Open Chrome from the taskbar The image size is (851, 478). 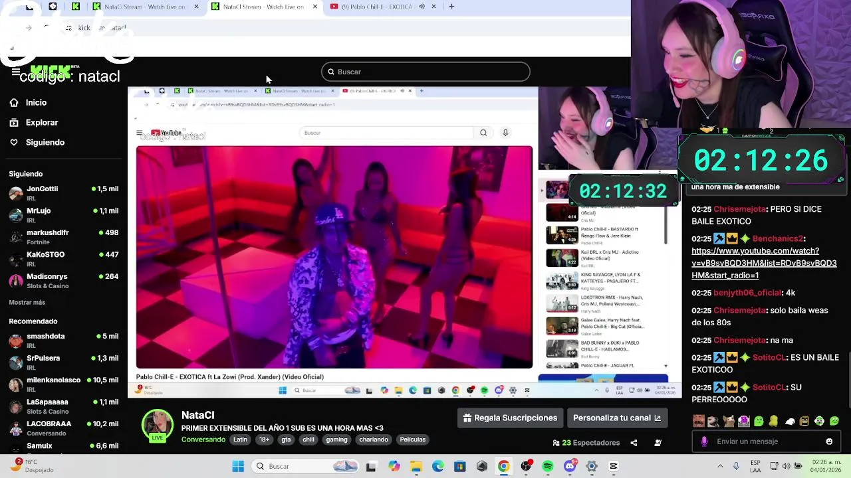(504, 466)
